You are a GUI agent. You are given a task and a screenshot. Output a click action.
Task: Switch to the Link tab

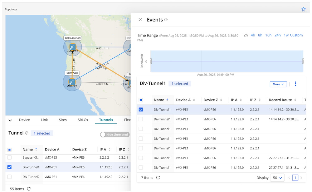(44, 120)
